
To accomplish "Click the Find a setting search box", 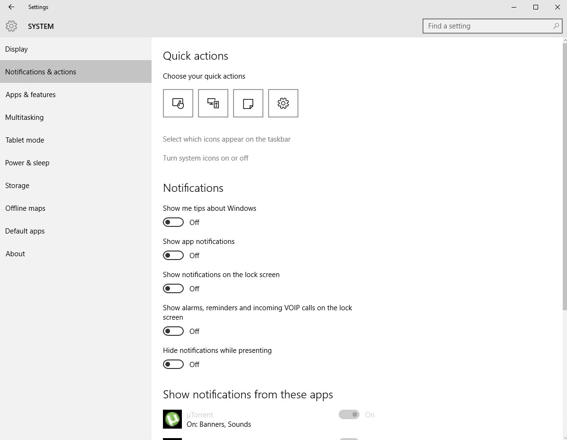I will (492, 26).
